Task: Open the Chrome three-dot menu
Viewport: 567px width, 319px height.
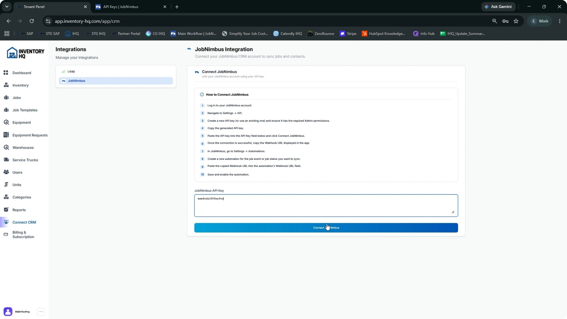Action: click(x=560, y=21)
